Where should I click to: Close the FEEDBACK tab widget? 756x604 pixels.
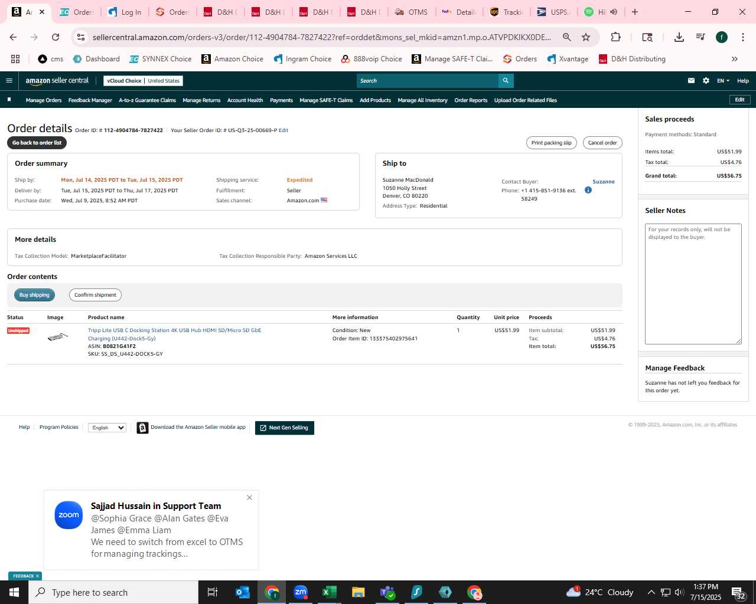[37, 576]
